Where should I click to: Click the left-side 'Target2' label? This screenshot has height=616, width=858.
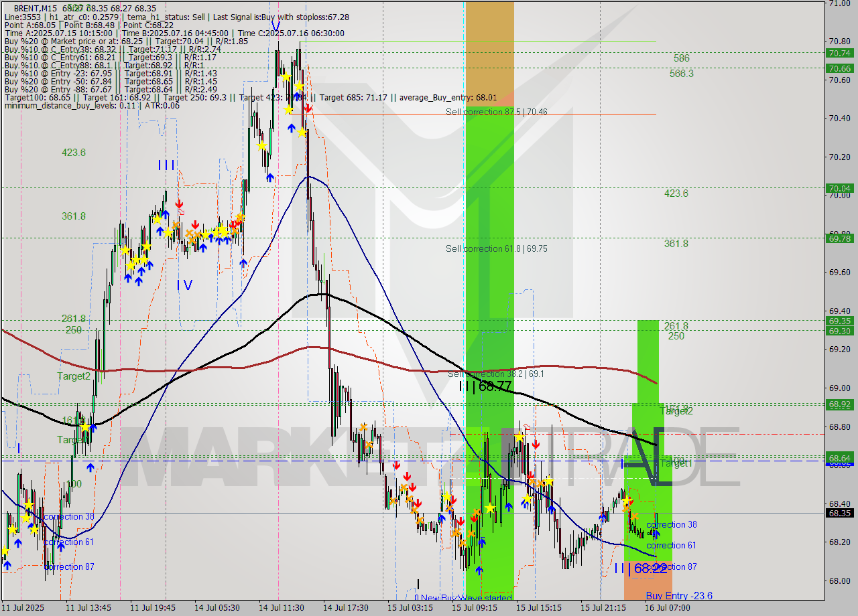[x=73, y=376]
